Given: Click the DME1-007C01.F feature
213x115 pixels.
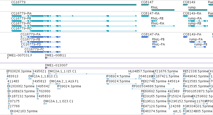Looking at the screenshot, I should coord(8,58).
